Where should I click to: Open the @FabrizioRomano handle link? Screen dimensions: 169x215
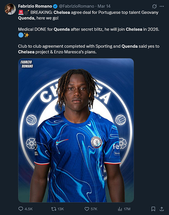coord(76,6)
